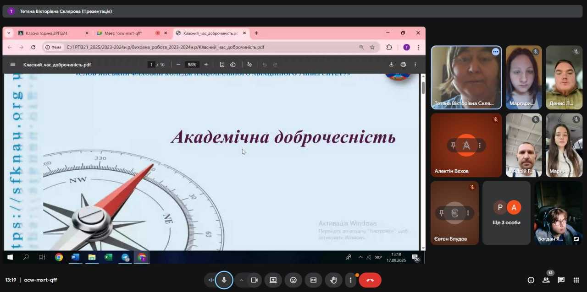Close the Класна година 2РП324 tab
Screen dimensions: 587x292
87,33
